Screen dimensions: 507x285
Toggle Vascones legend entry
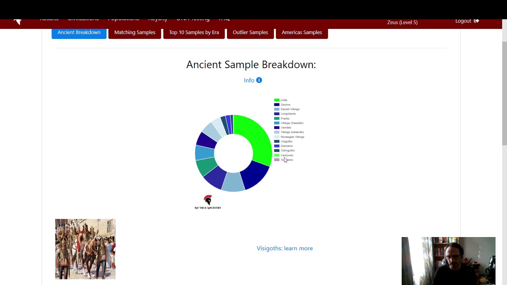[284, 155]
